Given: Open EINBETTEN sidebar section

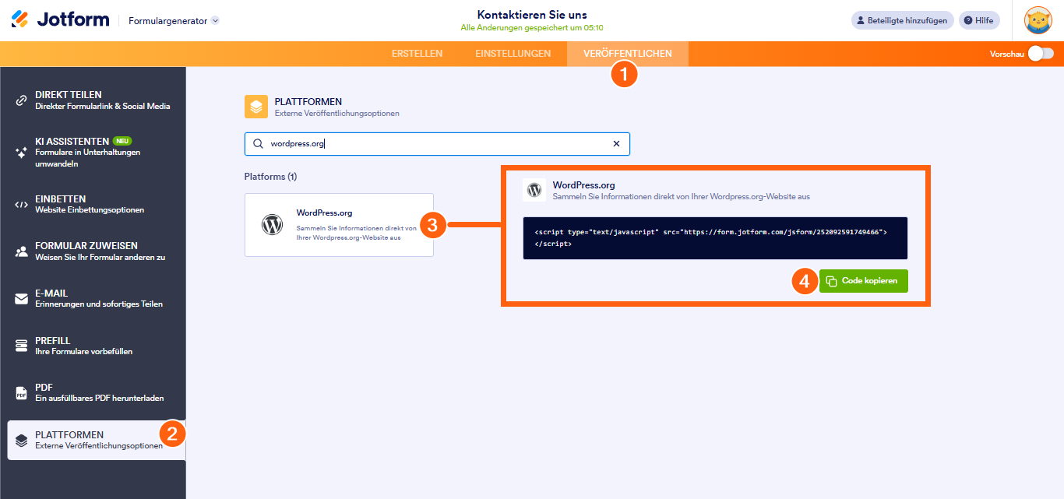Looking at the screenshot, I should pyautogui.click(x=93, y=204).
